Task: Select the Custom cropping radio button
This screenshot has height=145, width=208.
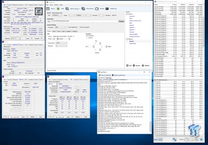Action: [x=87, y=38]
